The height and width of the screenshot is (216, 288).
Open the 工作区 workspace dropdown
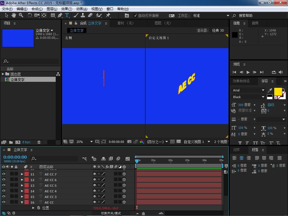[x=211, y=16]
